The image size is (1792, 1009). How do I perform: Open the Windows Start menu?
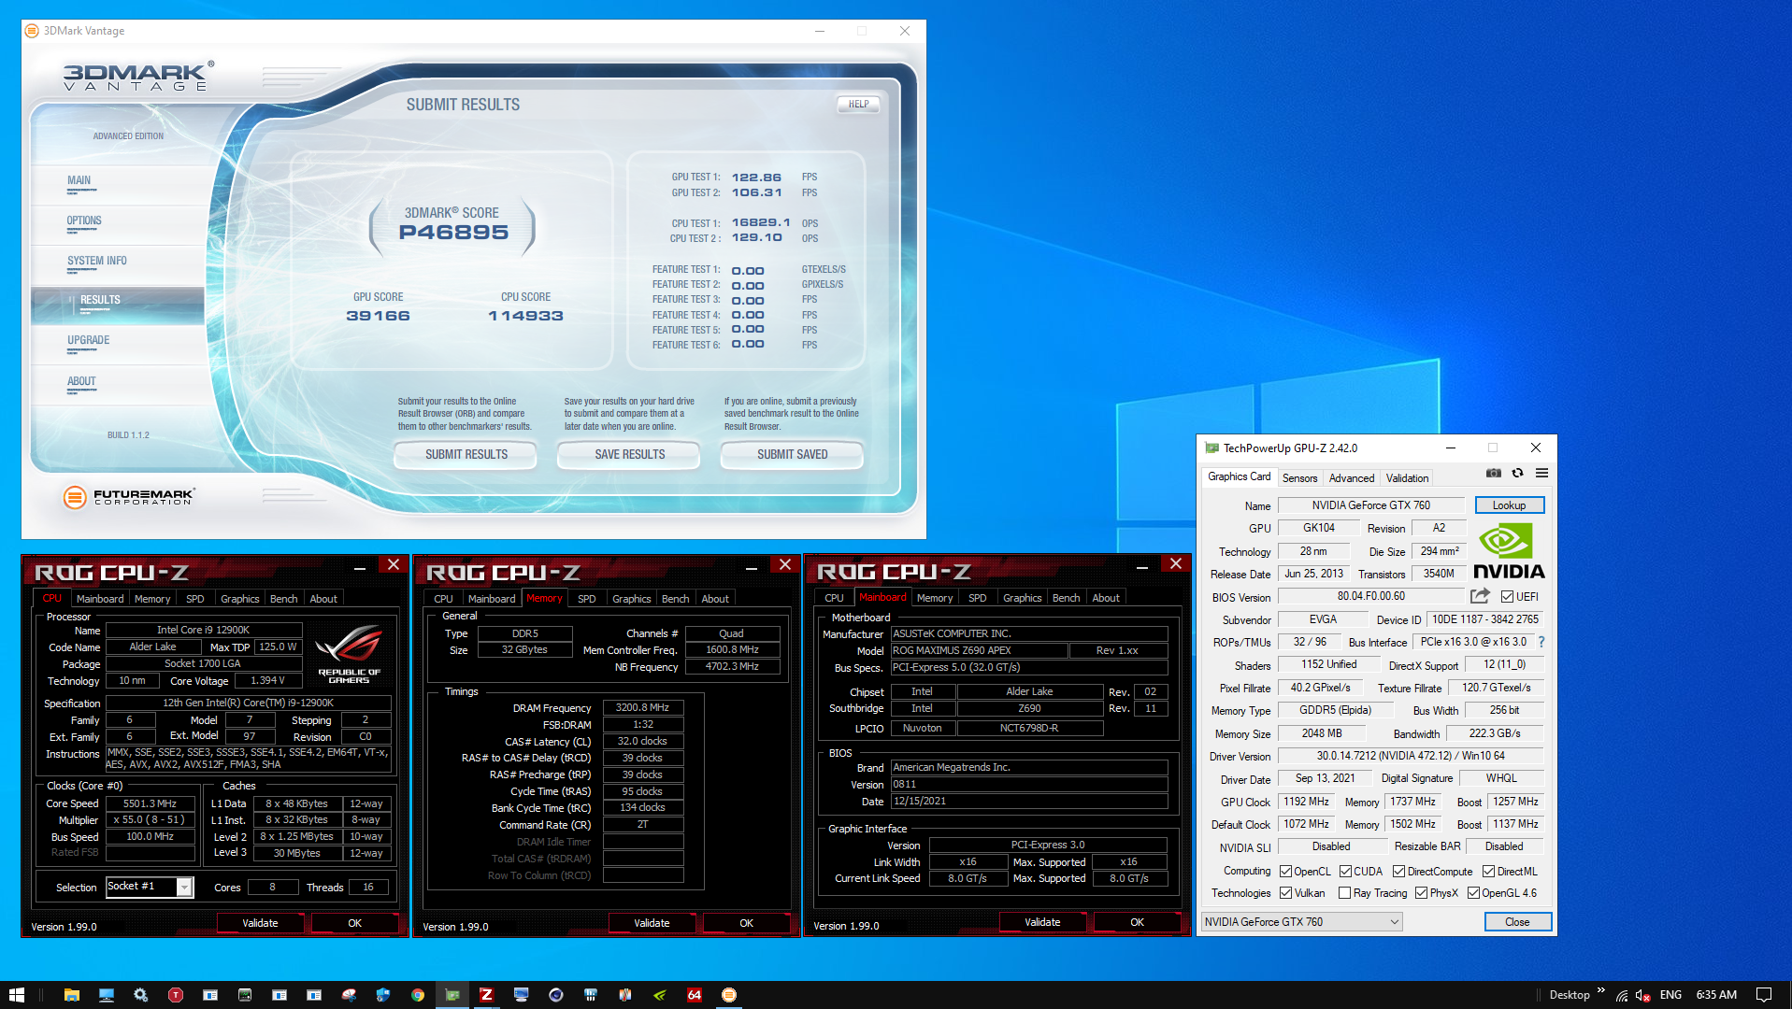click(x=17, y=995)
